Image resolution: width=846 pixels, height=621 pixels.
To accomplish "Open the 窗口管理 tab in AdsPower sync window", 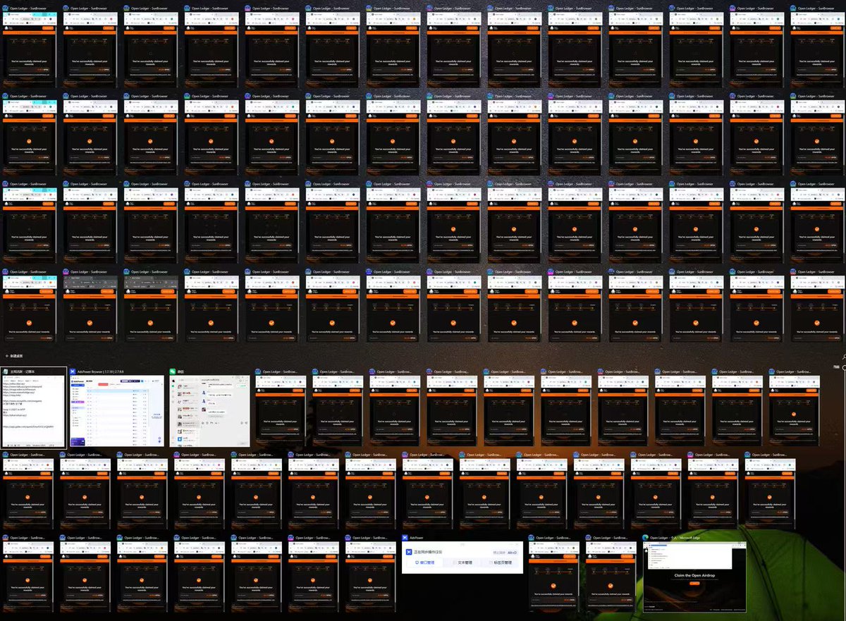I will 424,563.
